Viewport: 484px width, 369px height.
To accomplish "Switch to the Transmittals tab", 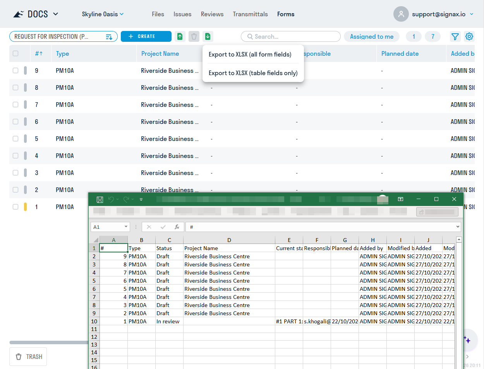I will pyautogui.click(x=251, y=14).
